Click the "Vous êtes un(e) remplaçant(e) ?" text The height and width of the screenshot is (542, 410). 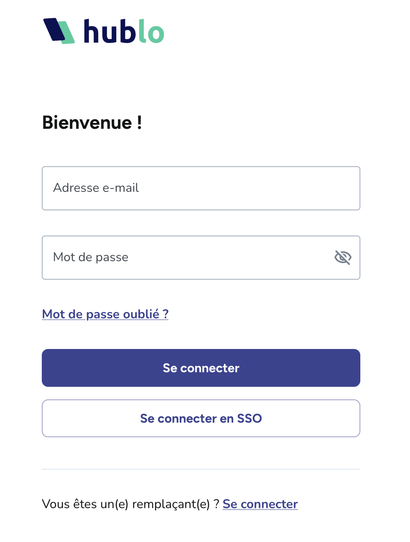coord(130,504)
